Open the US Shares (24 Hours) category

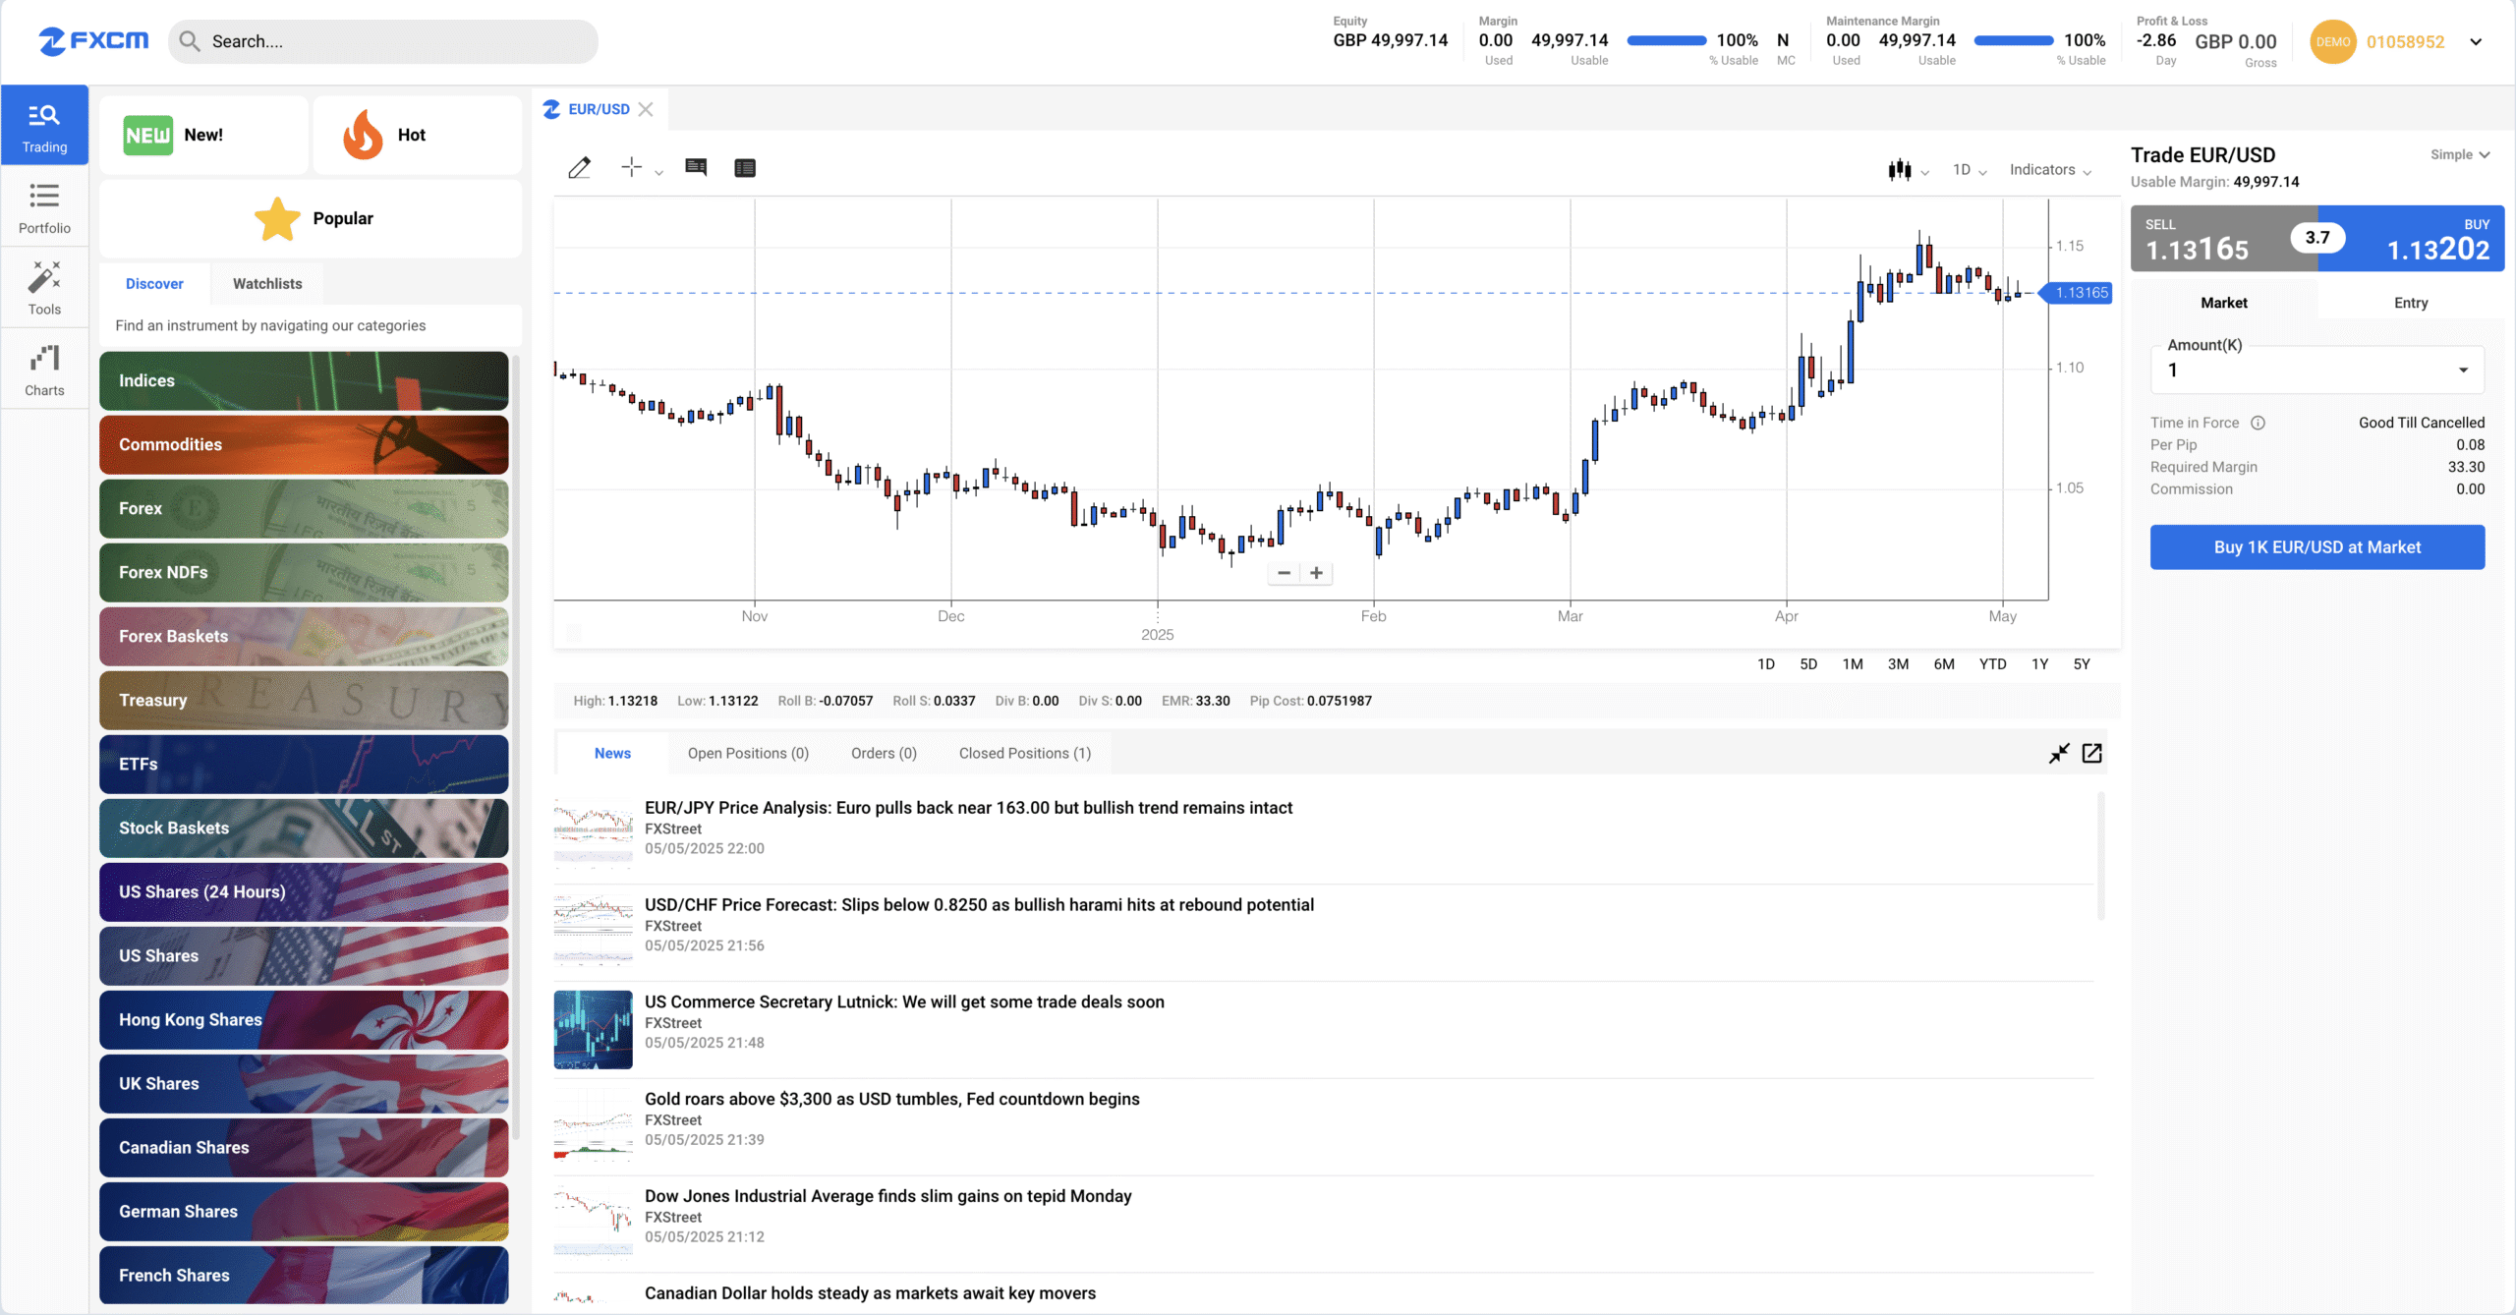tap(304, 892)
